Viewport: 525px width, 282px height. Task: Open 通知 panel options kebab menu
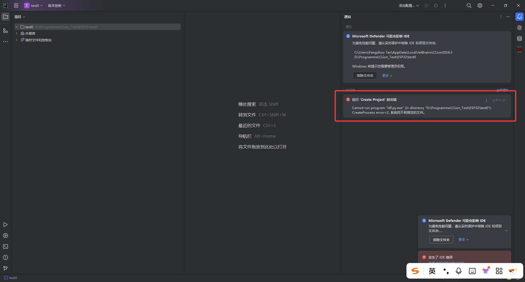(x=501, y=17)
